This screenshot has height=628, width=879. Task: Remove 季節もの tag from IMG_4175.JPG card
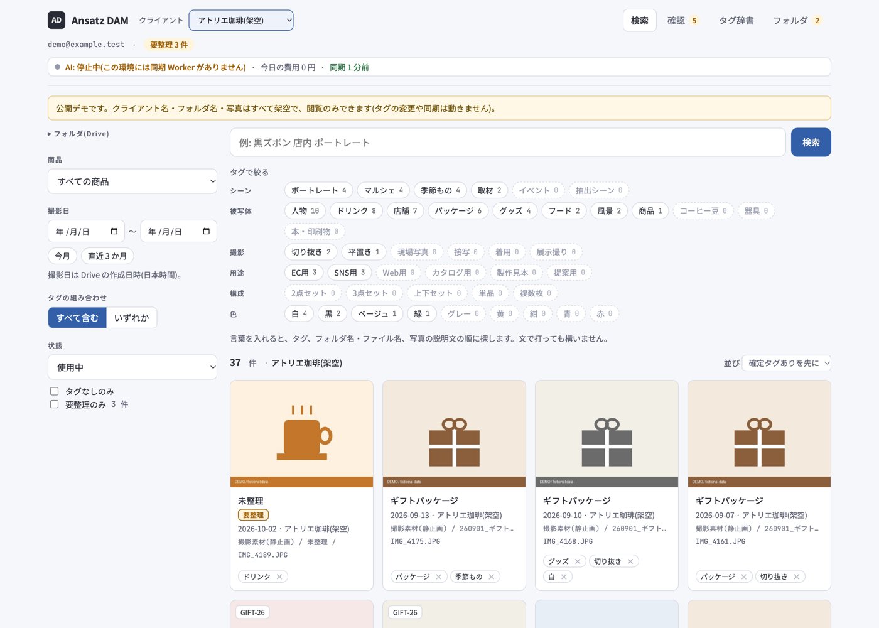coord(492,577)
